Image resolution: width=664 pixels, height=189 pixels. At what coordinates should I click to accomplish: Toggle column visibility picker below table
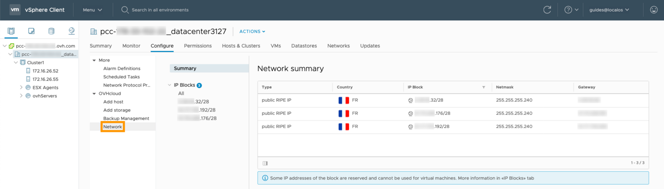coord(265,163)
